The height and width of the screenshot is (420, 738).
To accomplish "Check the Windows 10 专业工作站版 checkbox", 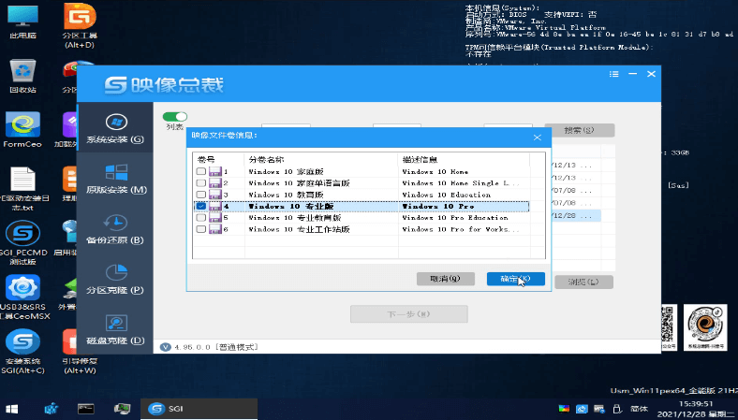I will tap(201, 229).
